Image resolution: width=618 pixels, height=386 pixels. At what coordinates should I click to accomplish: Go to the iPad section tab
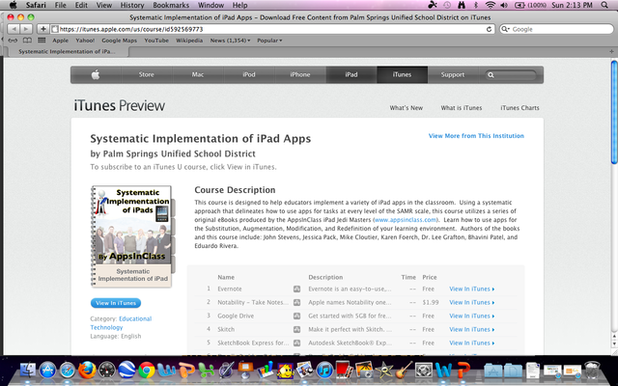click(351, 74)
